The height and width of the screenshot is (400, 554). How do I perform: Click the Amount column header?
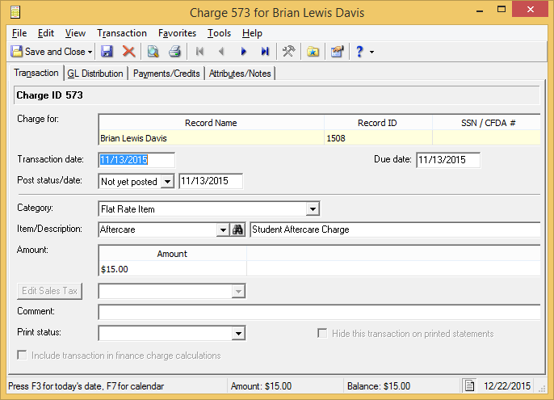pos(173,254)
